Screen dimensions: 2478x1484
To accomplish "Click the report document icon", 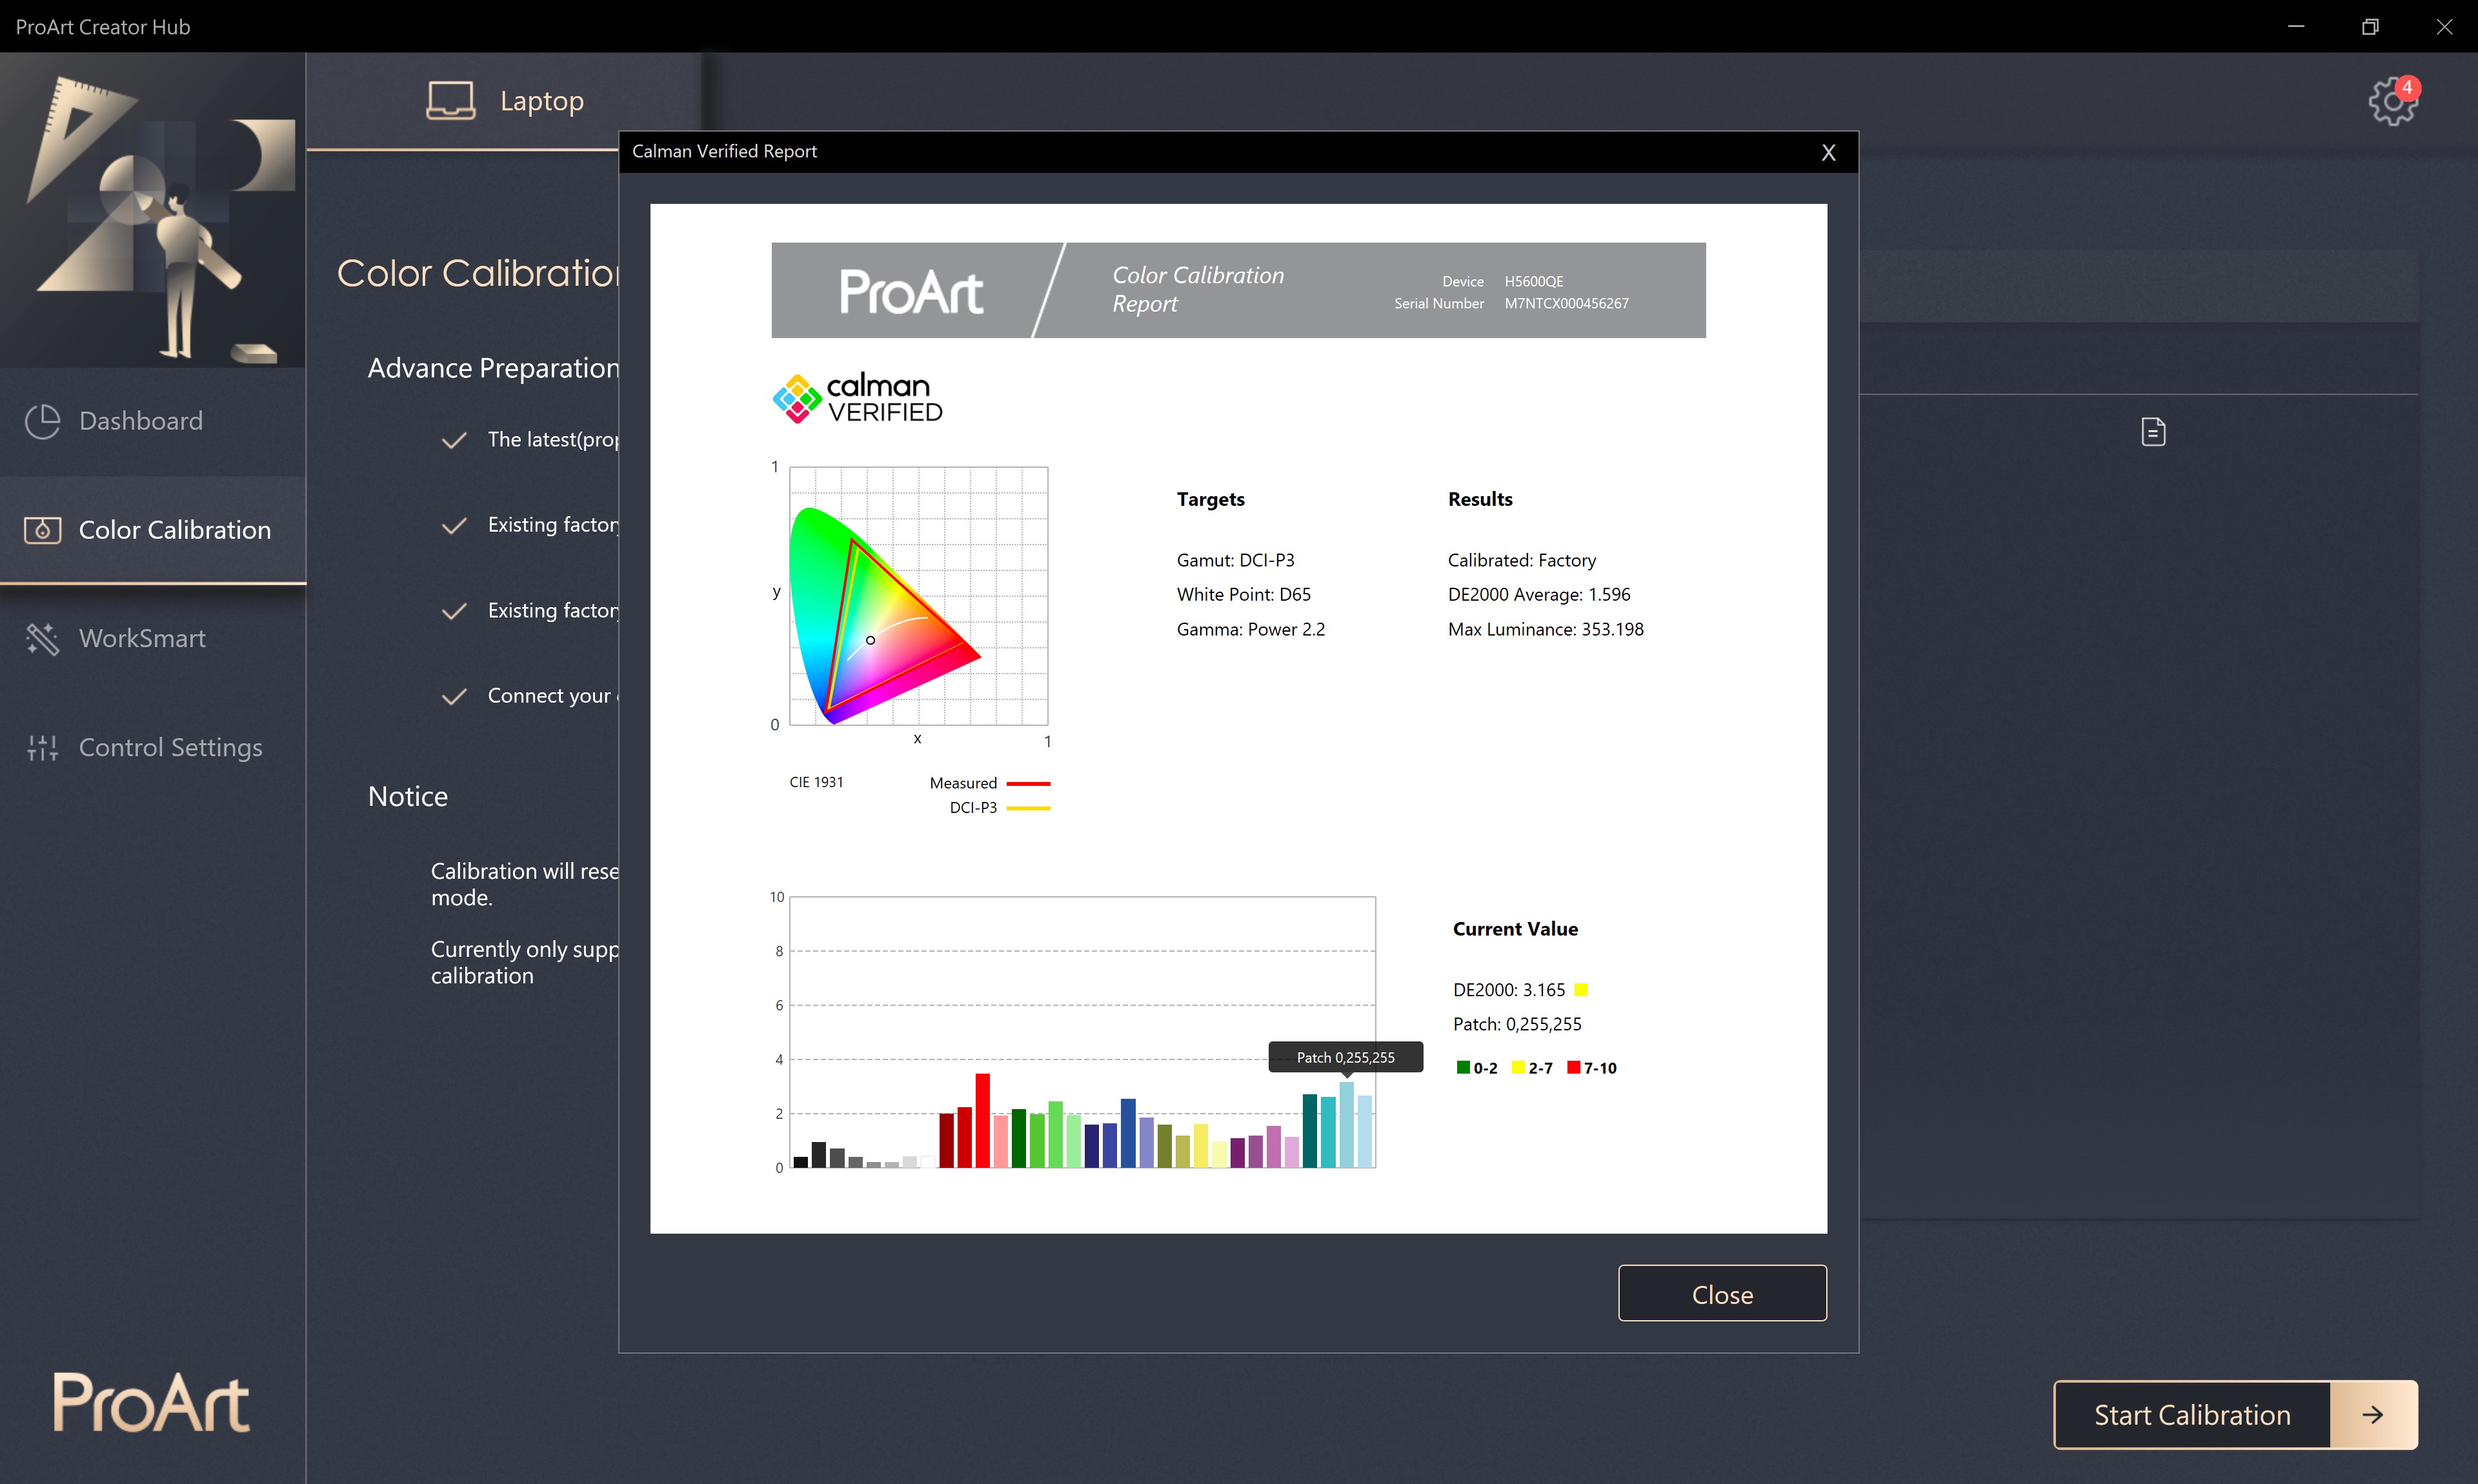I will [x=2153, y=432].
